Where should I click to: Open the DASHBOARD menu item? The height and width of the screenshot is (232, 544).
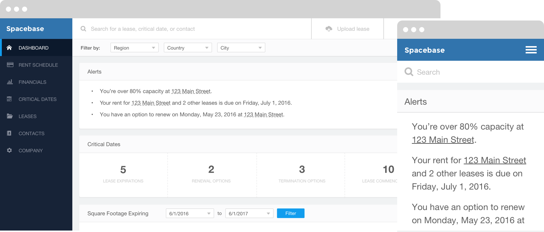tap(36, 48)
